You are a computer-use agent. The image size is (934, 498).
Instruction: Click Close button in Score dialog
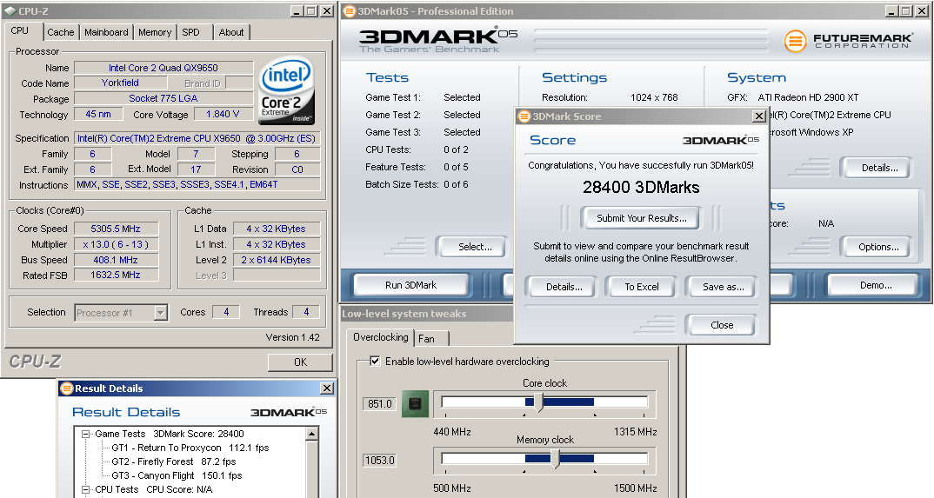click(721, 325)
